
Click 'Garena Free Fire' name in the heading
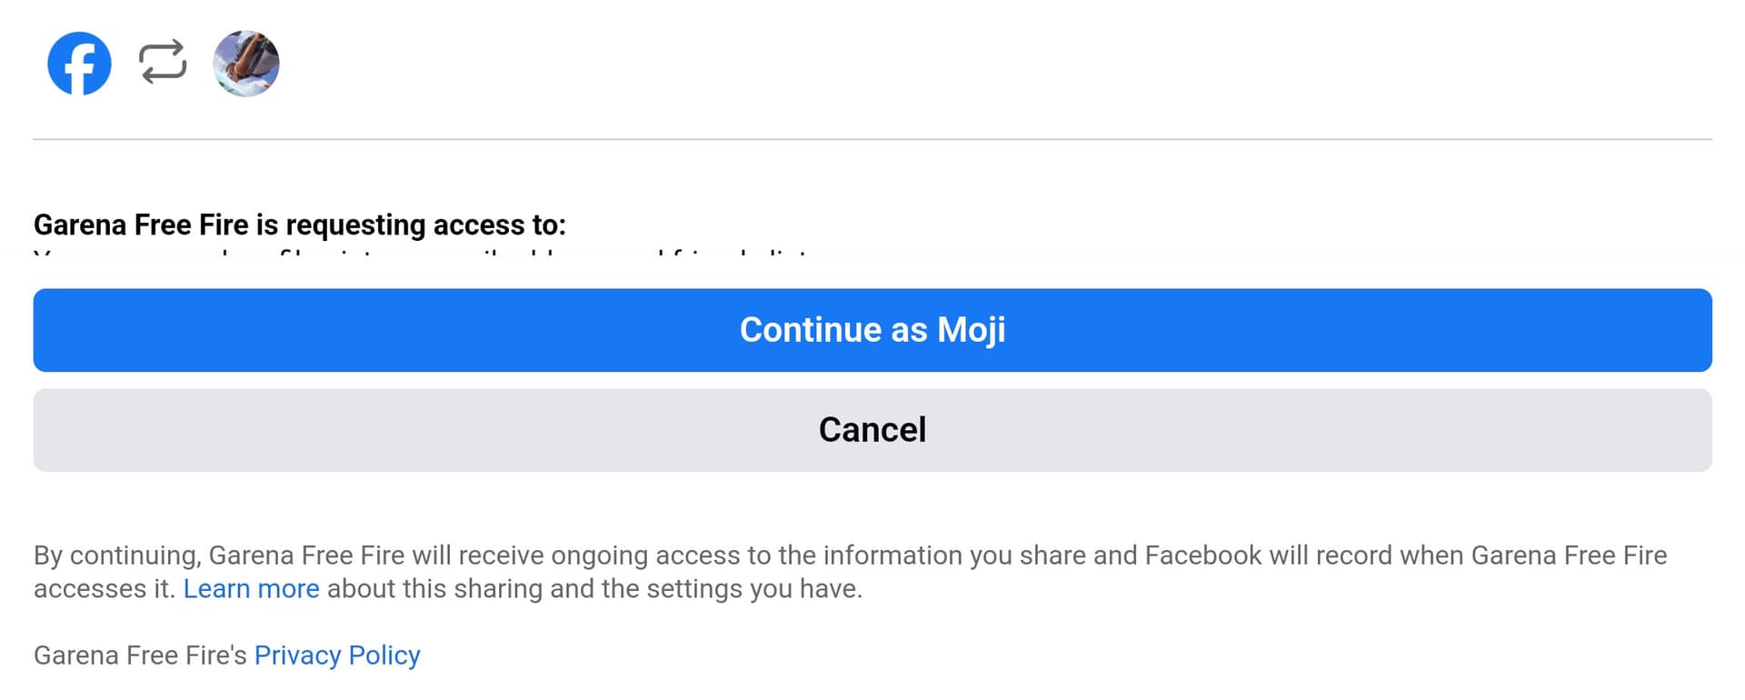[x=141, y=225]
